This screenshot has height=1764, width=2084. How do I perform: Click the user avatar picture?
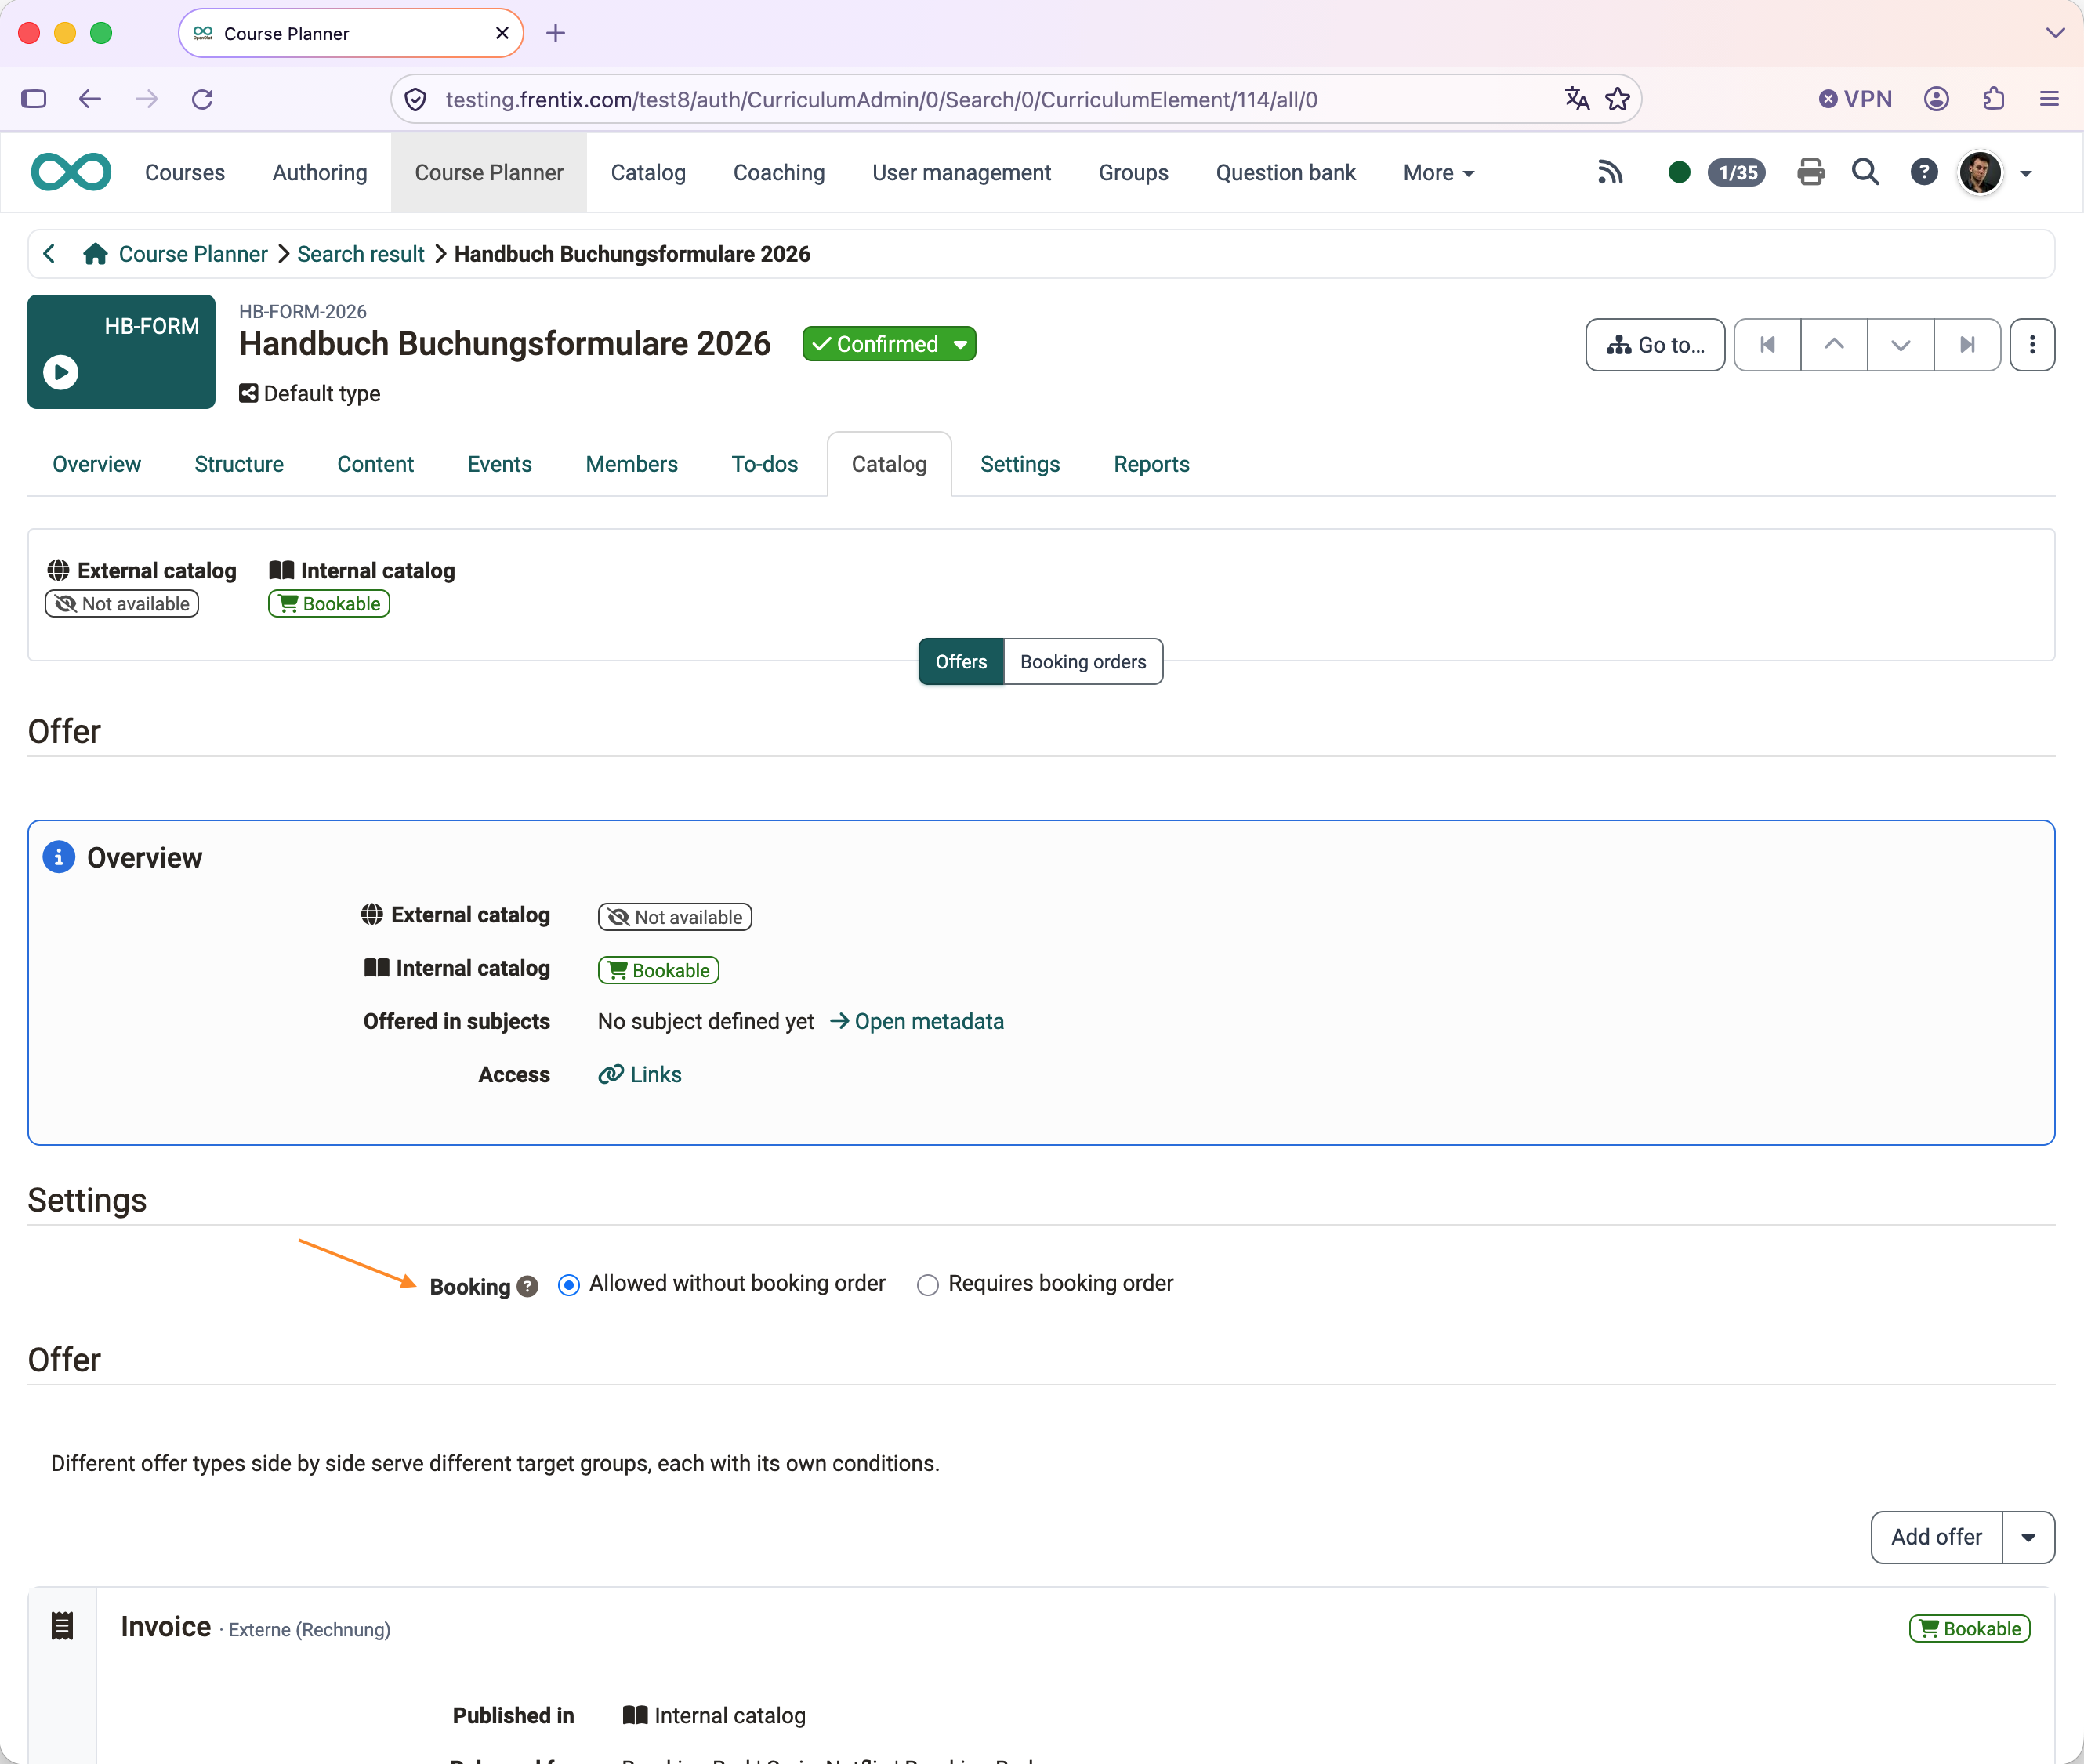click(x=1980, y=173)
